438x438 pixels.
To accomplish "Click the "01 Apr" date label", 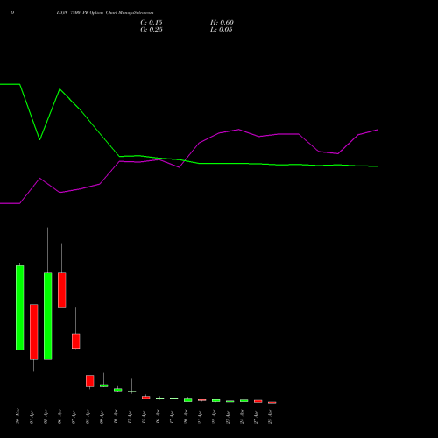I will pyautogui.click(x=32, y=417).
